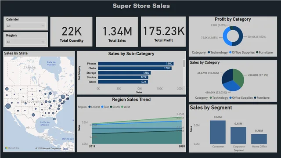This screenshot has width=281, height=158.
Task: Click the 0.63M Consumer data label
Action: (218, 117)
